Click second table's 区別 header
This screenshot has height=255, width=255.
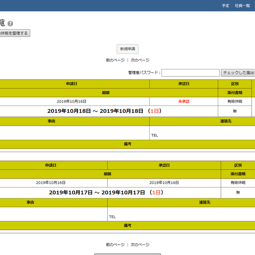click(238, 165)
